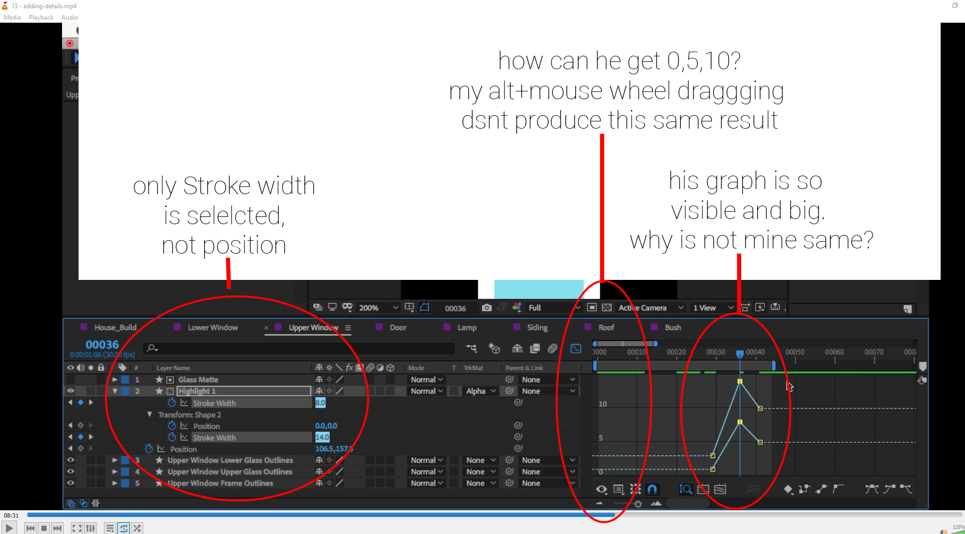Toggle the snapping magnet in Graph Editor

652,489
